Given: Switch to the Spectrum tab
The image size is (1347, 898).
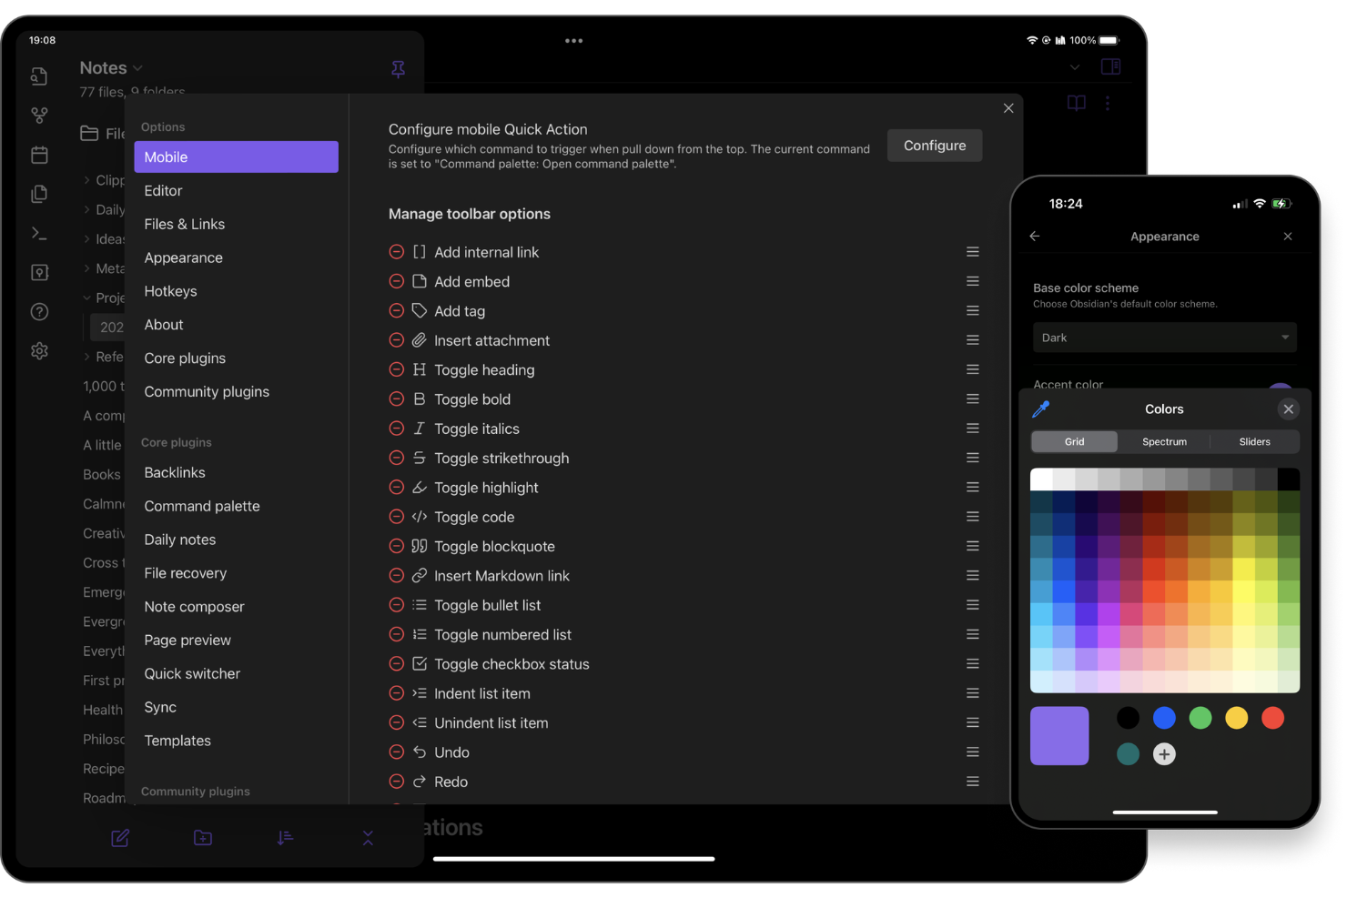Looking at the screenshot, I should click(x=1164, y=442).
